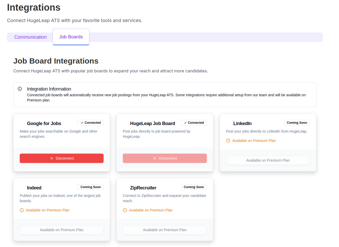This screenshot has width=339, height=247.
Task: Select the Job Boards tab
Action: tap(71, 37)
